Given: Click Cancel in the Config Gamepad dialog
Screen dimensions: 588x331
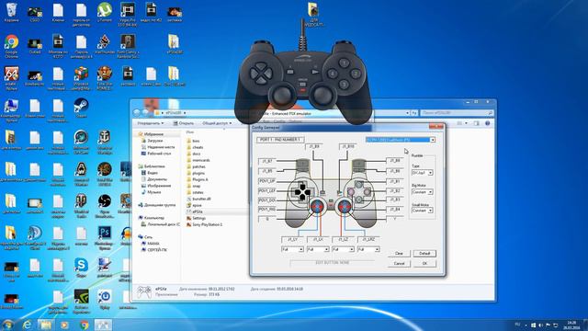Looking at the screenshot, I should [x=399, y=264].
